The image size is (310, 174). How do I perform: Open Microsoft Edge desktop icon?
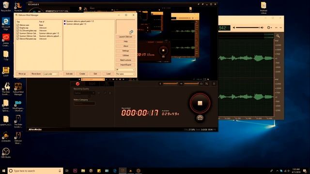(6, 24)
